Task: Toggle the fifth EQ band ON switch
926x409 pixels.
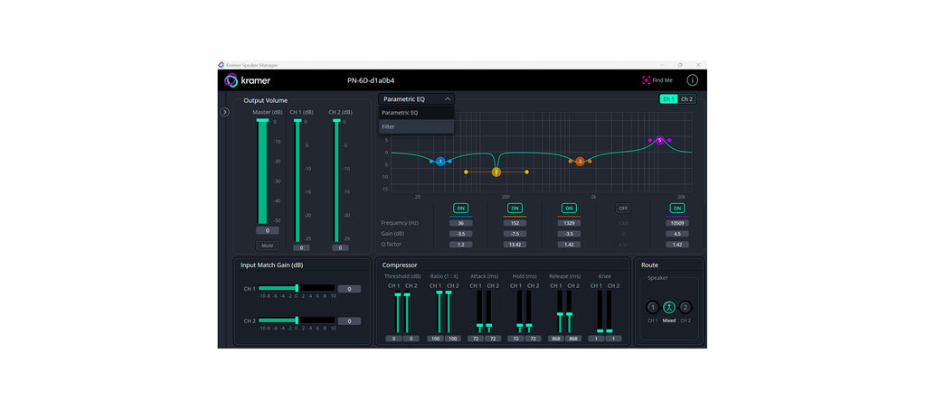Action: pos(677,208)
